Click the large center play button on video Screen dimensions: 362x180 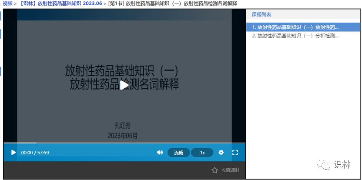pos(124,86)
